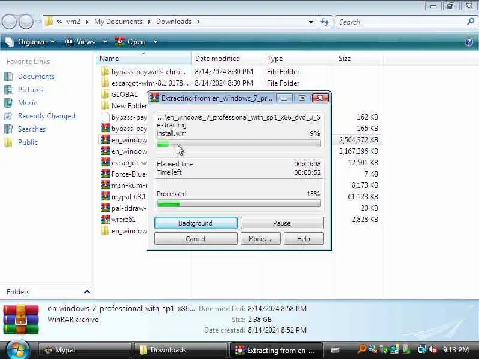Click the search magnifier icon
Screen dimensions: 479x359
[x=471, y=22]
